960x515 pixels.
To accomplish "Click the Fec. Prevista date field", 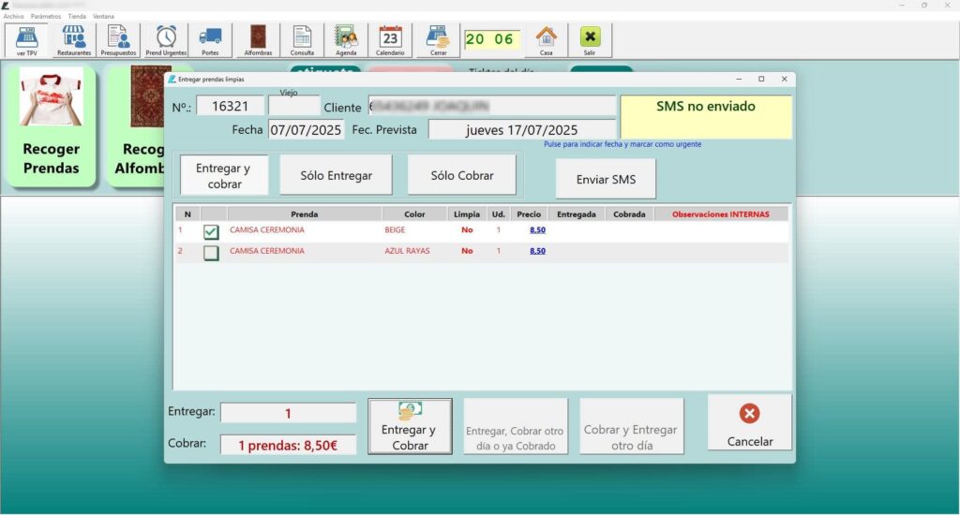I will pyautogui.click(x=521, y=130).
